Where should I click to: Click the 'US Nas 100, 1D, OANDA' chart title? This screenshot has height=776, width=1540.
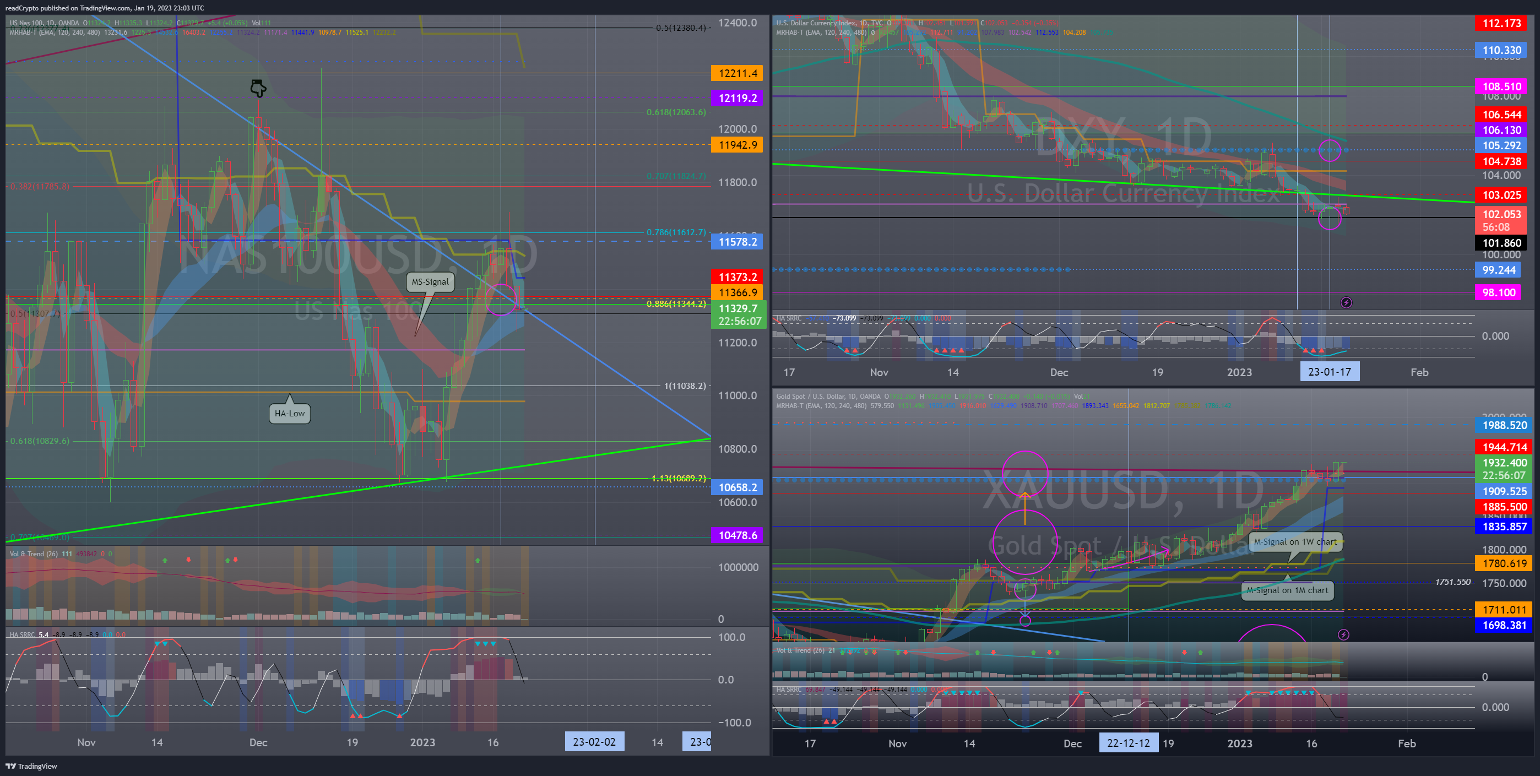(44, 23)
